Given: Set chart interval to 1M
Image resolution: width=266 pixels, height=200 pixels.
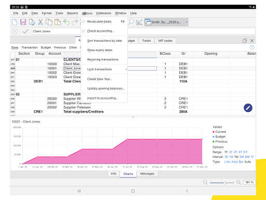Looking at the screenshot, I should [236, 157].
